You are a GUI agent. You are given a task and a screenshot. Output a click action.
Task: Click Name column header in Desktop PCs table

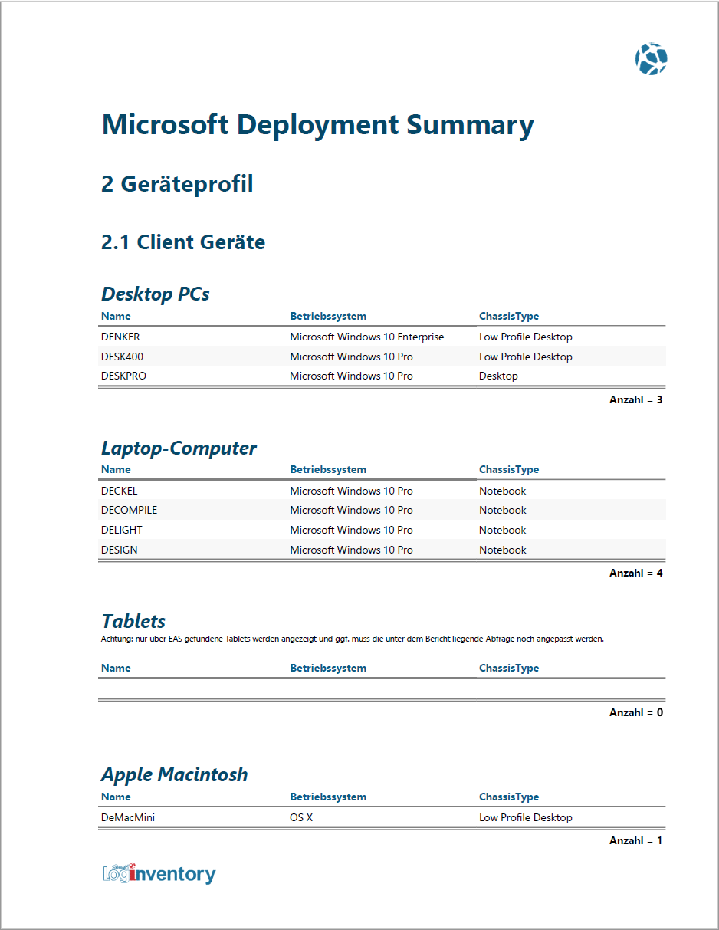tap(116, 316)
